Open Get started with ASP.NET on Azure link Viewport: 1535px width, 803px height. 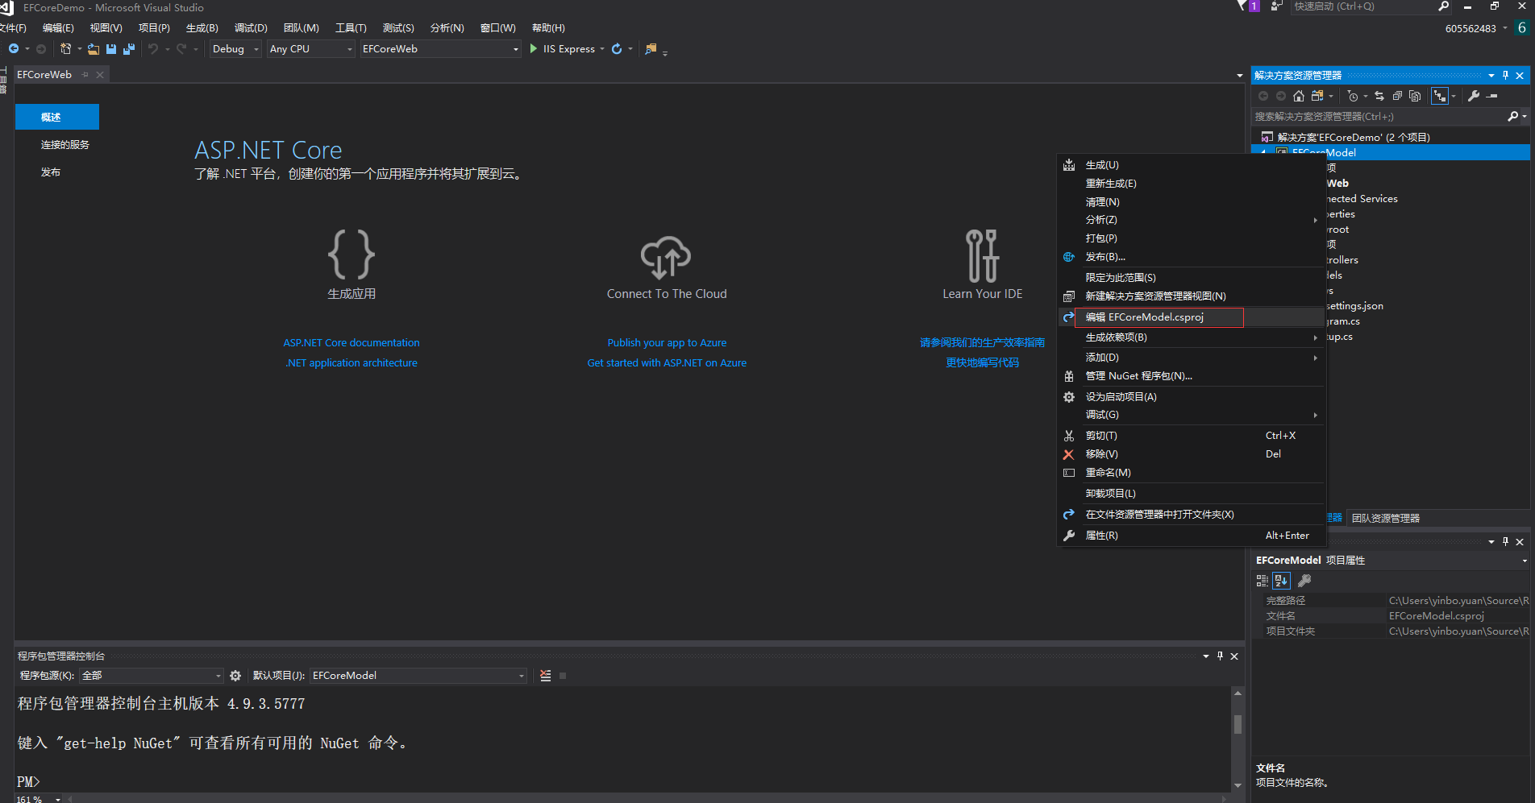[667, 363]
